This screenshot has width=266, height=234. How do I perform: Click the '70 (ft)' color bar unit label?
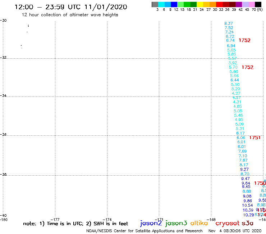[257, 10]
